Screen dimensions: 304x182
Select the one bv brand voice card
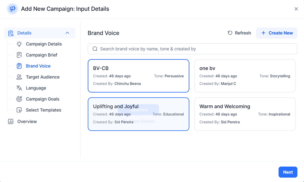coord(245,76)
